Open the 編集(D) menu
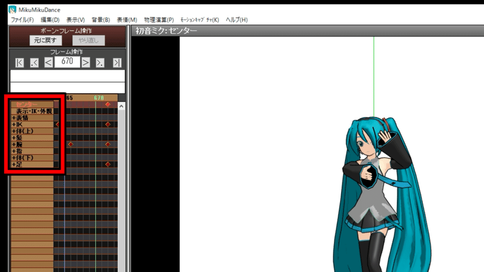Viewport: 484px width, 272px height. 50,20
